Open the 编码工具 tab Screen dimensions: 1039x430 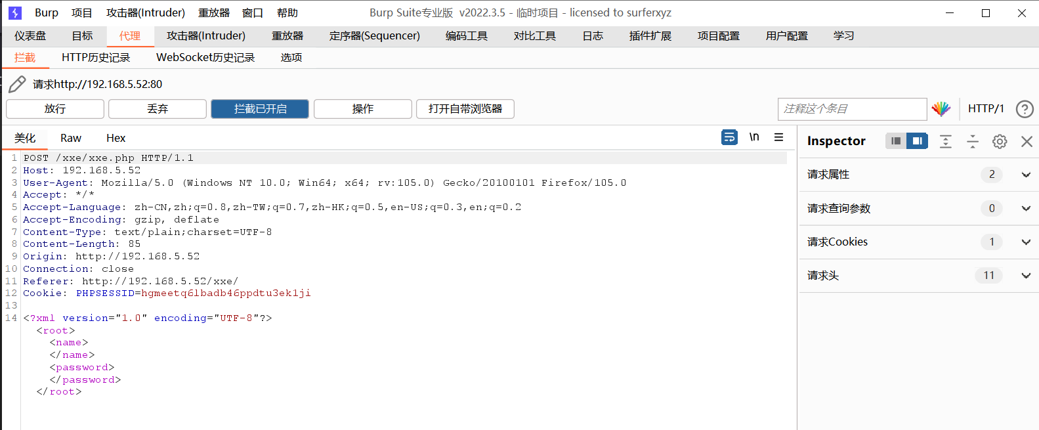point(467,36)
